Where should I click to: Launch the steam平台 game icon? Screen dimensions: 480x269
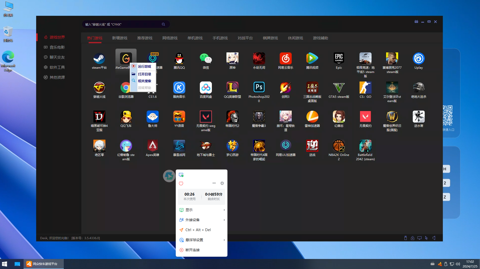click(x=99, y=58)
